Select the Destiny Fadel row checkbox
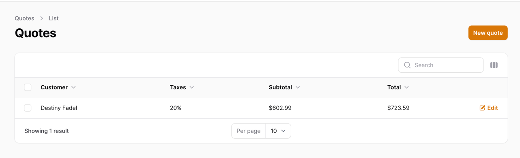 click(28, 108)
